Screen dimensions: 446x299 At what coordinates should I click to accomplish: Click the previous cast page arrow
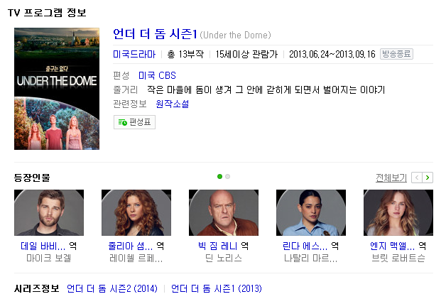click(417, 178)
